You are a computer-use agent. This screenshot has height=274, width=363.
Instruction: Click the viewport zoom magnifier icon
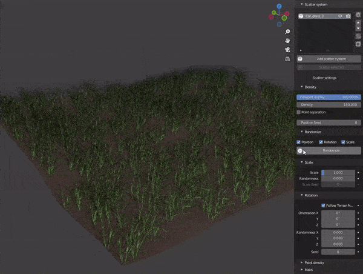[287, 32]
